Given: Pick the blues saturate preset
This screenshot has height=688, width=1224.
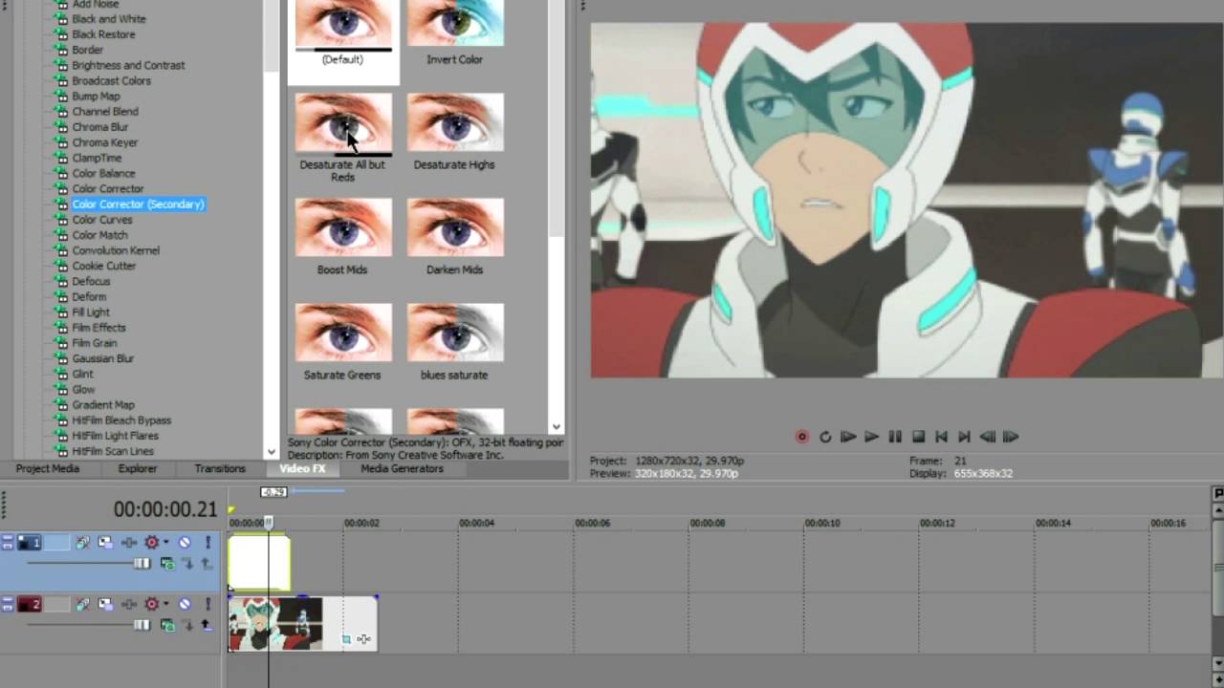Looking at the screenshot, I should click(455, 333).
